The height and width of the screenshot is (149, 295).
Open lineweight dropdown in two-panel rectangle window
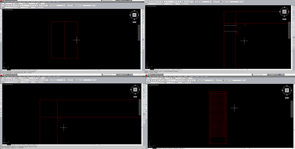tap(30, 7)
